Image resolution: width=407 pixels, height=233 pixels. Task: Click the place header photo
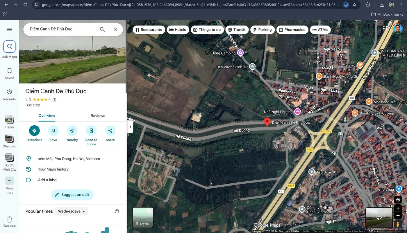72,60
